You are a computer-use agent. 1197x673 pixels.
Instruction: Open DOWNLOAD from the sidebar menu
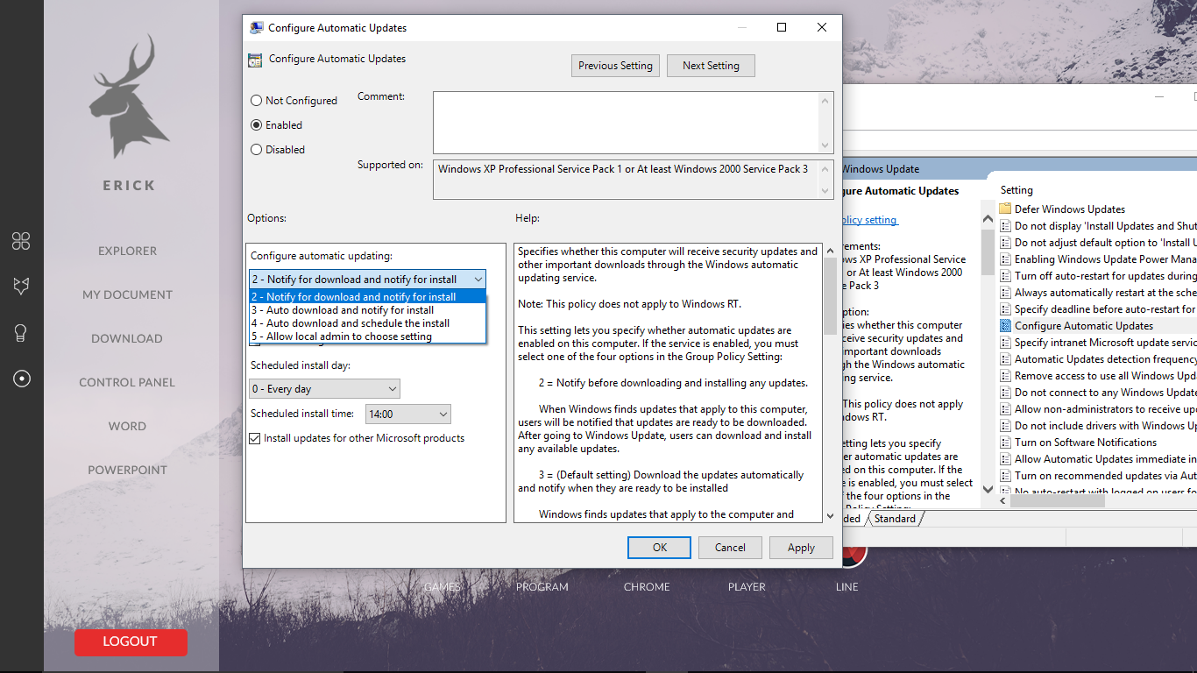point(128,338)
